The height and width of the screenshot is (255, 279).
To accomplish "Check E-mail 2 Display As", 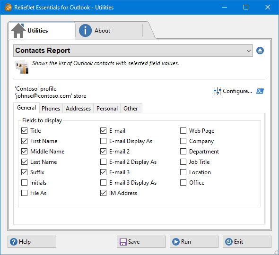I will click(x=104, y=162).
